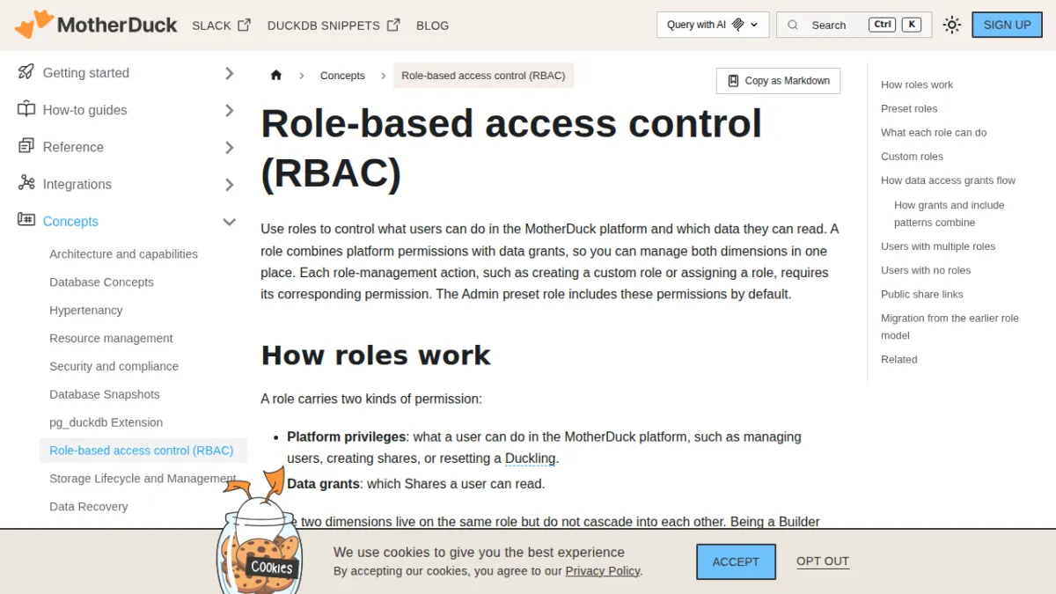Jump to Custom roles section
Screen dimensions: 1056x594
[x=912, y=156]
